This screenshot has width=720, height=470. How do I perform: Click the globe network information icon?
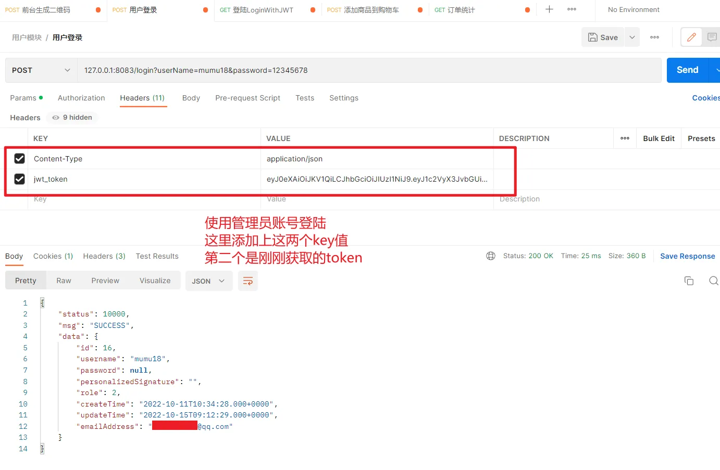491,256
